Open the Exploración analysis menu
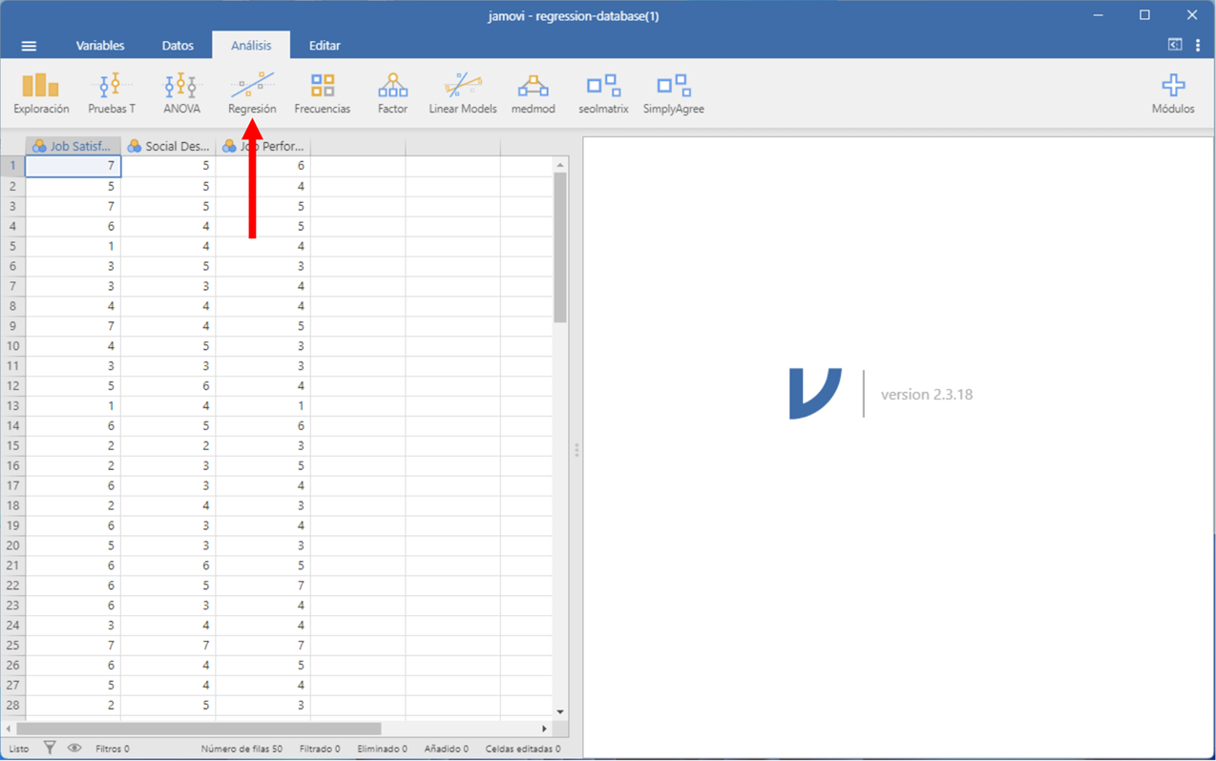Image resolution: width=1216 pixels, height=761 pixels. click(x=41, y=93)
